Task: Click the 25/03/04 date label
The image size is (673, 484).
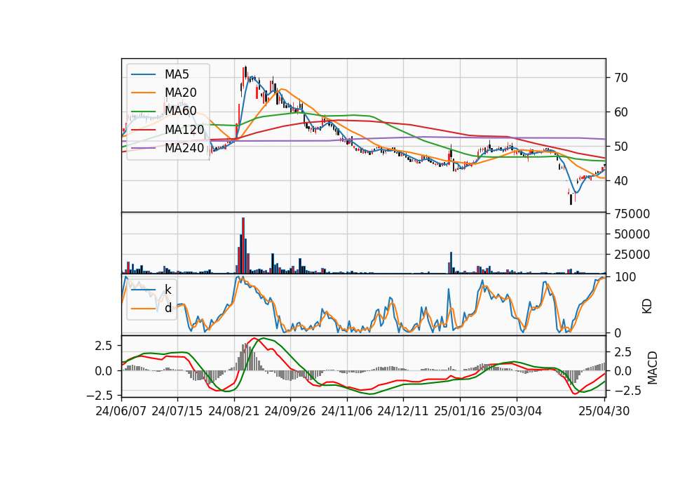Action: click(517, 411)
